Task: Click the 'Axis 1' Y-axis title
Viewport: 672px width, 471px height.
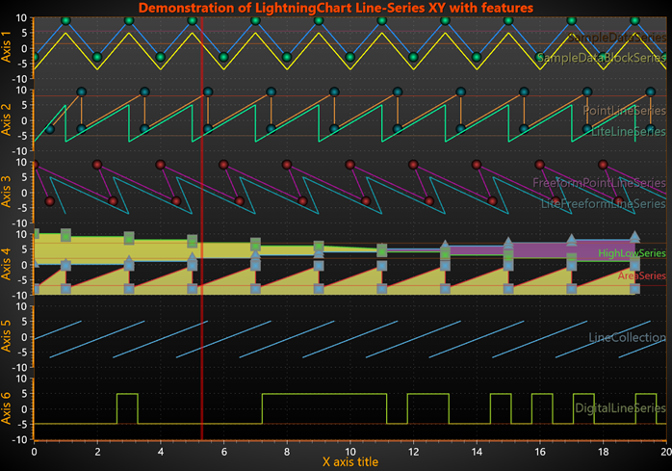Action: [6, 47]
